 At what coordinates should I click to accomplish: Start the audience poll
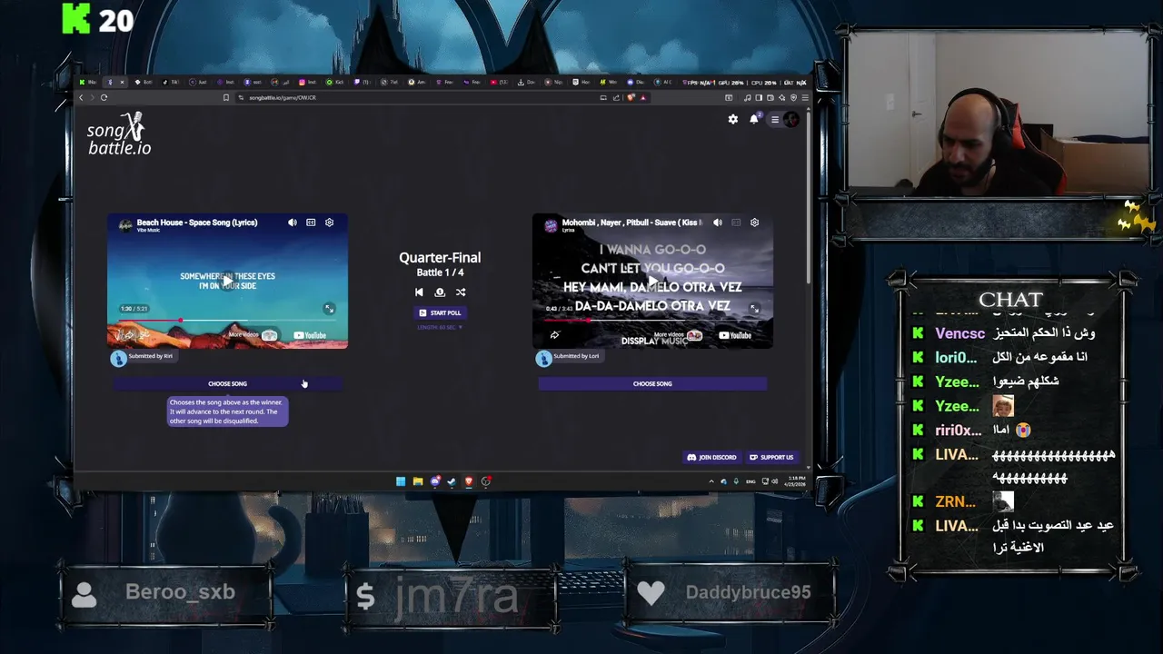pos(440,312)
